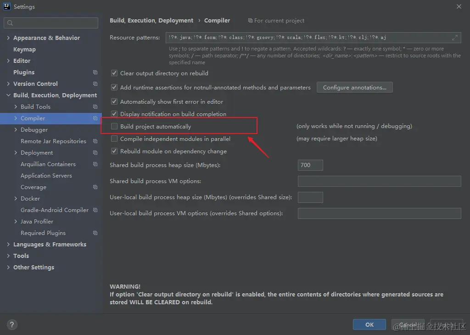The height and width of the screenshot is (335, 470).
Task: Click Shared build process VM options field
Action: click(379, 181)
